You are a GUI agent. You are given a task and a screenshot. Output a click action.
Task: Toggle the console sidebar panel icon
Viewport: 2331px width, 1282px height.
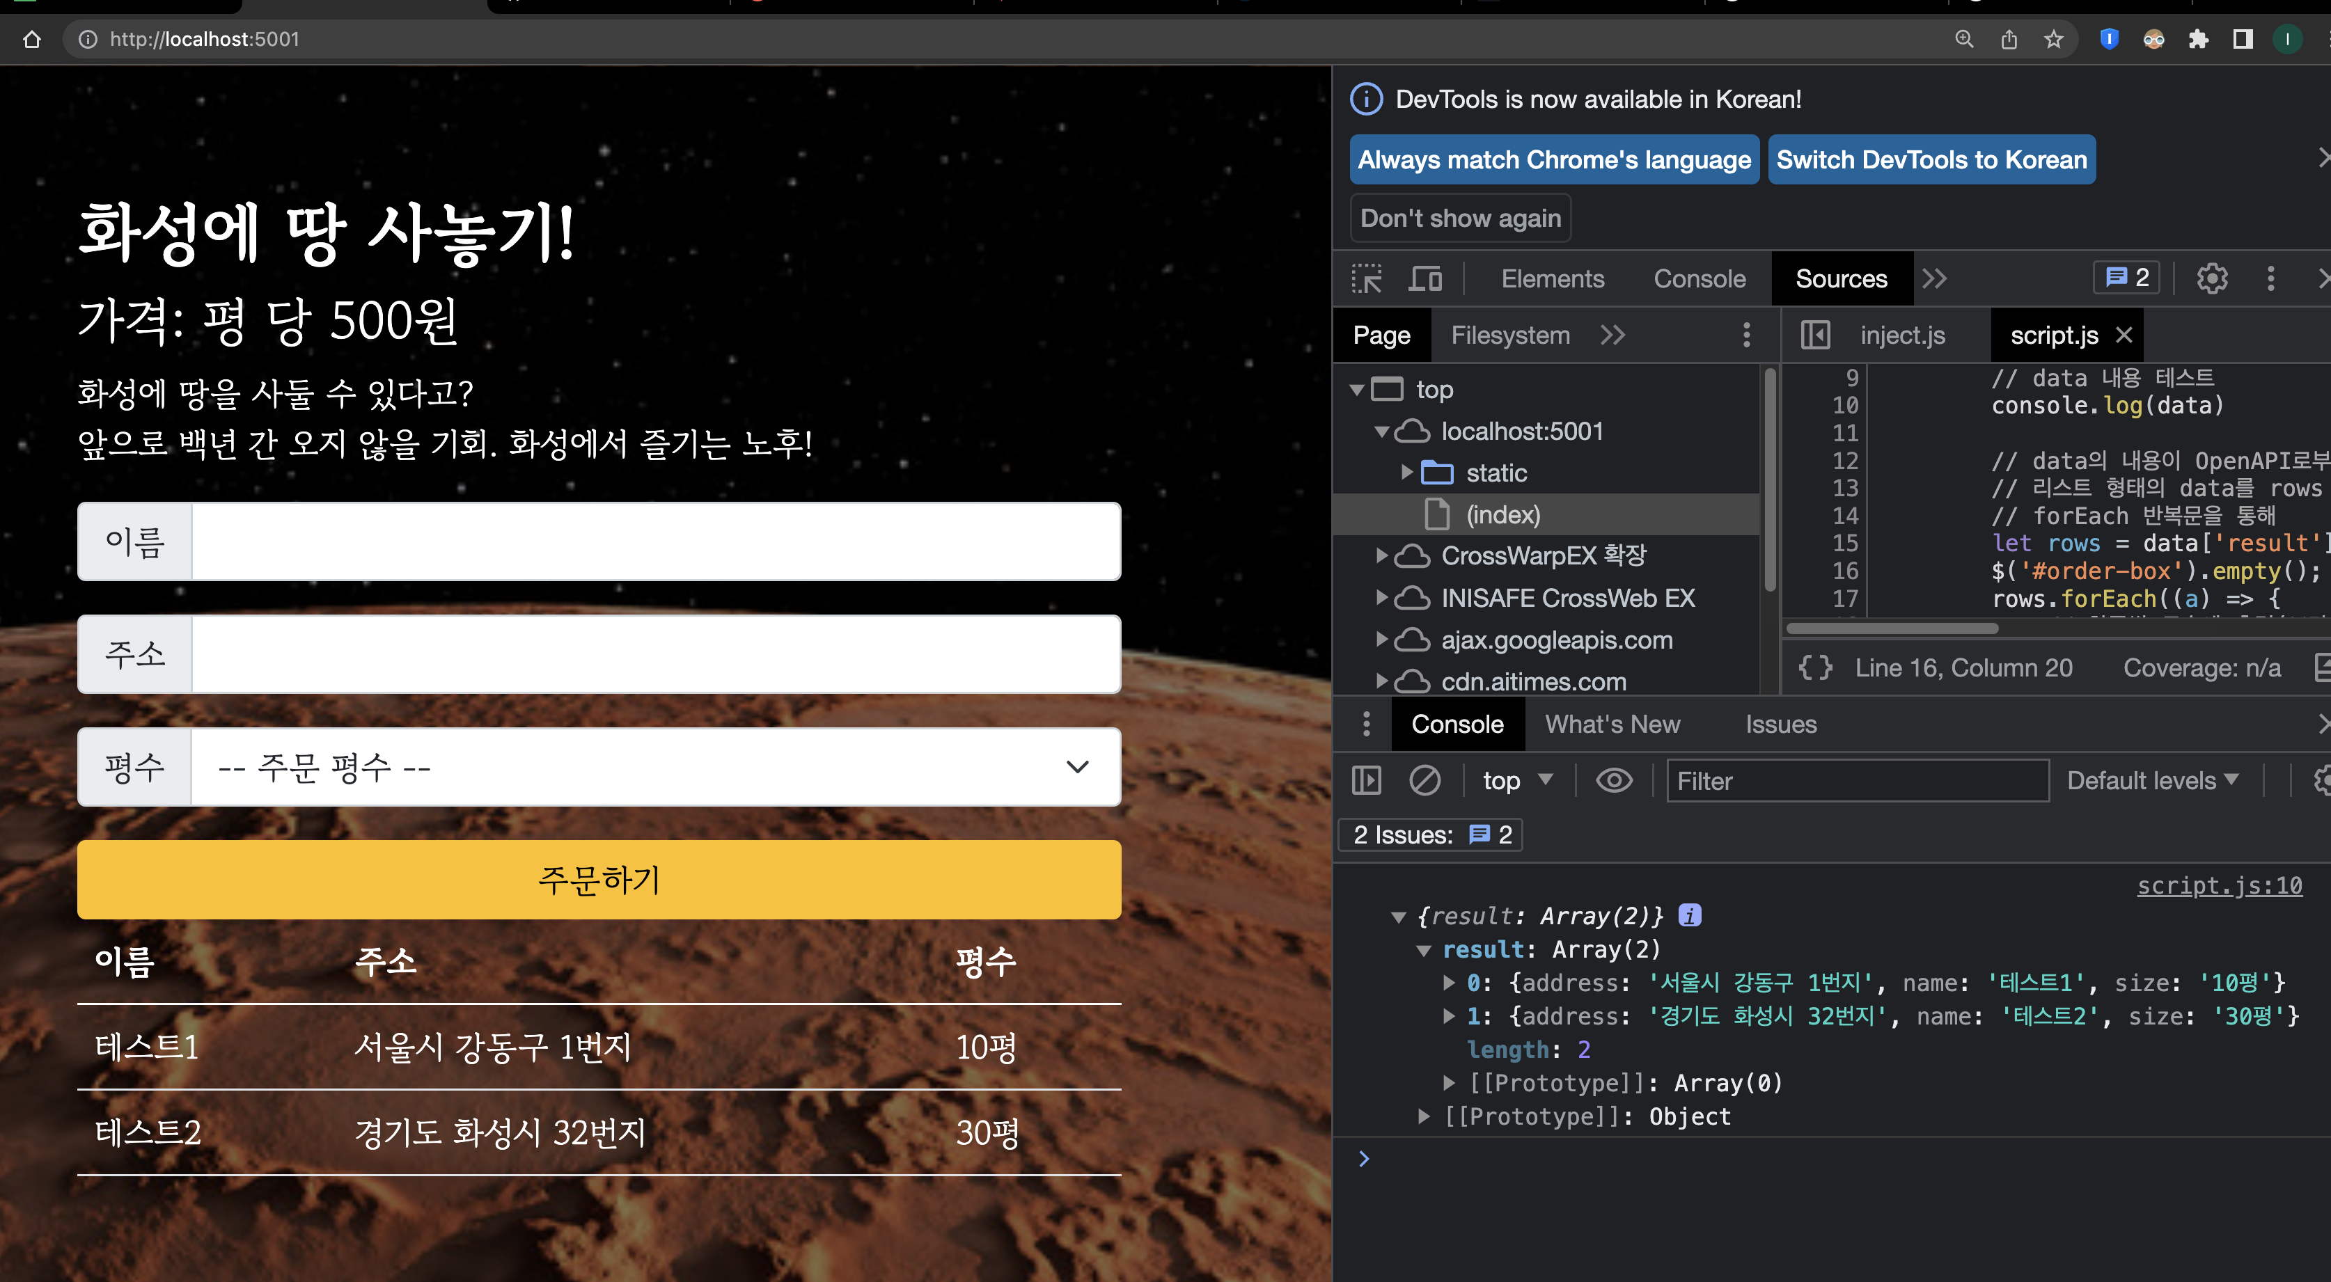tap(1367, 780)
